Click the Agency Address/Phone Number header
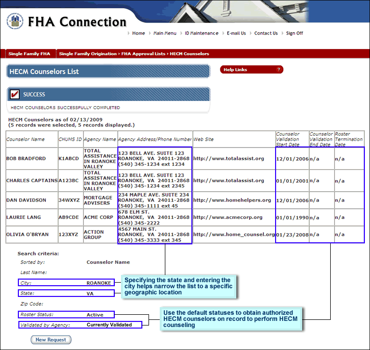The width and height of the screenshot is (370, 350). coord(155,139)
